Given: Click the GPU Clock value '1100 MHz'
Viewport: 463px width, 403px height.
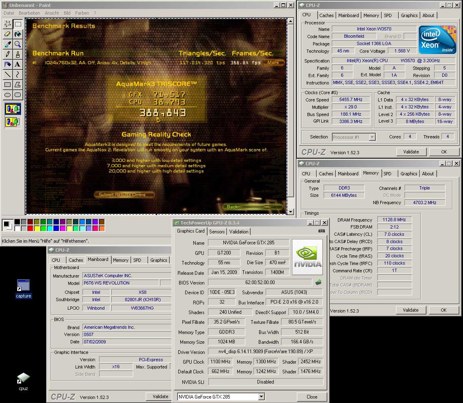Looking at the screenshot, I should coord(220,362).
